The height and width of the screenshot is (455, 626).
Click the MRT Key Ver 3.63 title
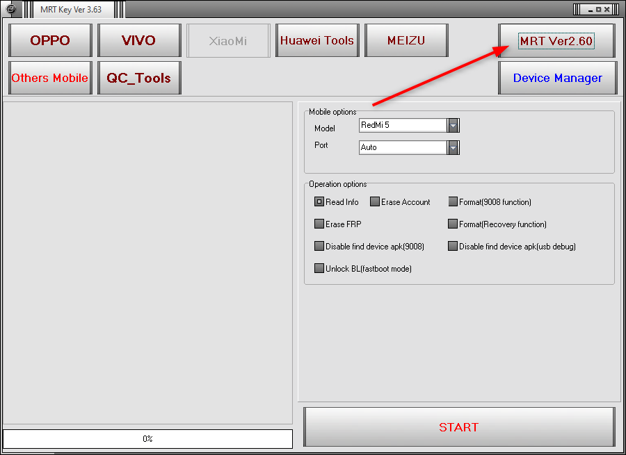(71, 9)
